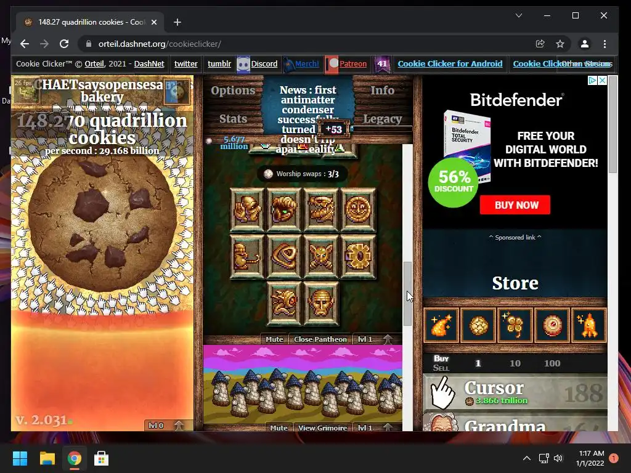The image size is (631, 473).
Task: Switch store mode to Buy
Action: (x=441, y=358)
